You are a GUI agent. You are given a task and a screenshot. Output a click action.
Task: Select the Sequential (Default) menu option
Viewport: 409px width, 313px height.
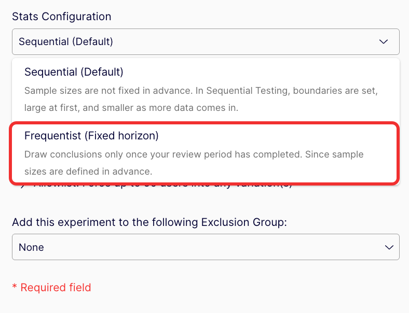(x=206, y=90)
